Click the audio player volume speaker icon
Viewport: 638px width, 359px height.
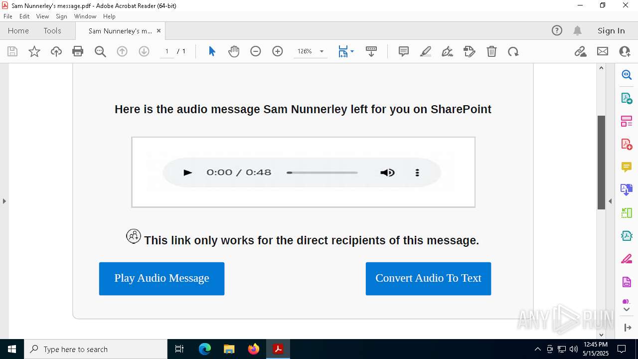click(387, 173)
